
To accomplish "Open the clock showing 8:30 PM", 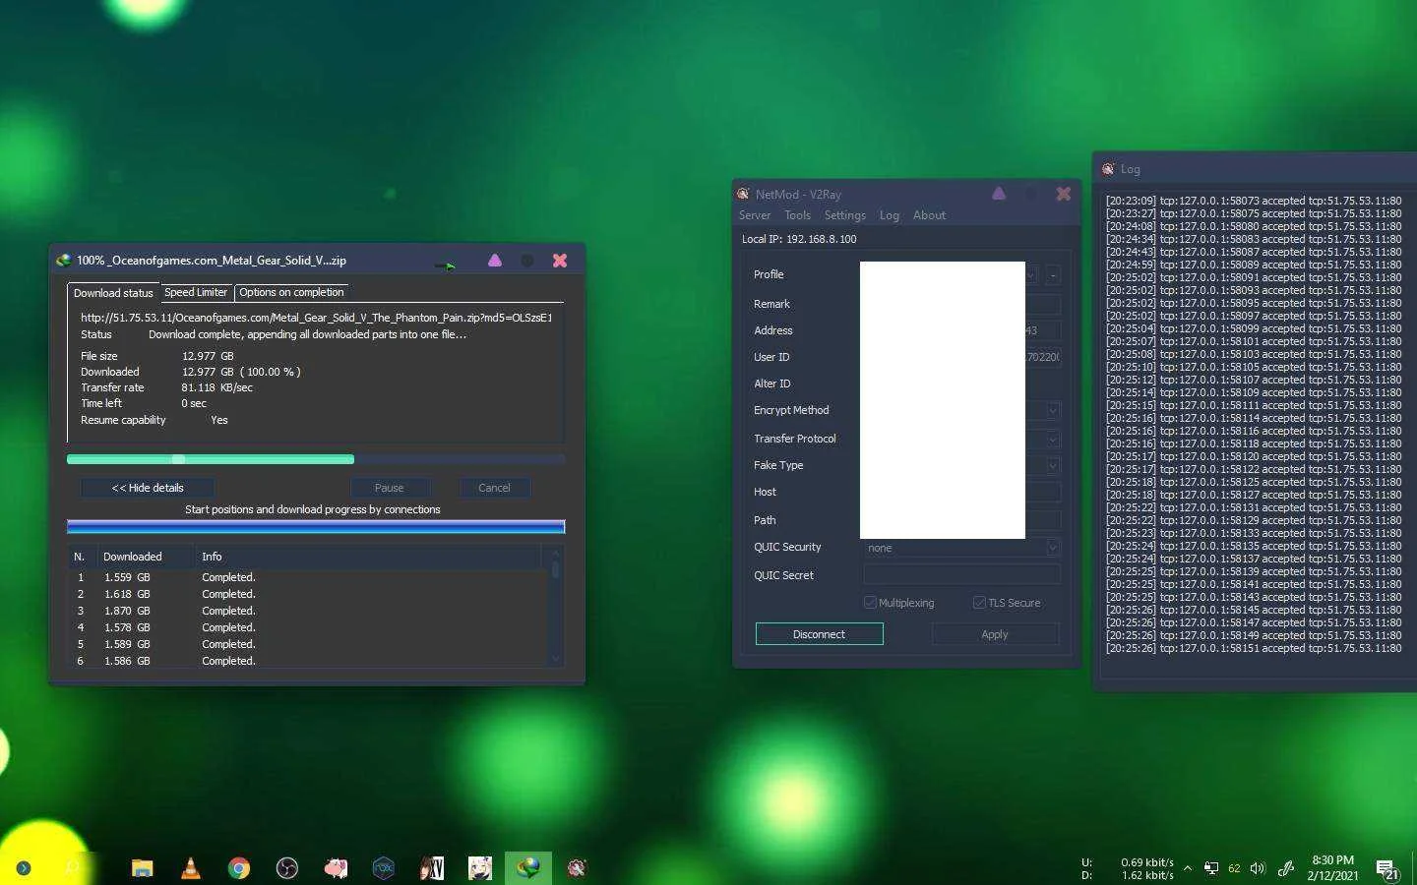I will point(1333,868).
